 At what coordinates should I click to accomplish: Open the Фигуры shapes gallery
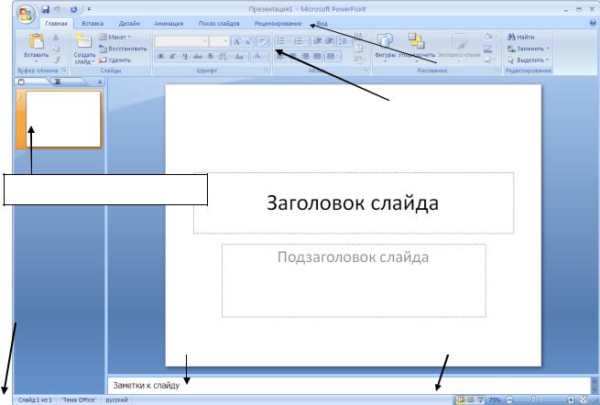385,45
